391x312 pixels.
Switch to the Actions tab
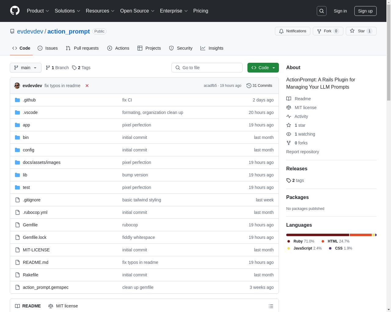tap(118, 48)
